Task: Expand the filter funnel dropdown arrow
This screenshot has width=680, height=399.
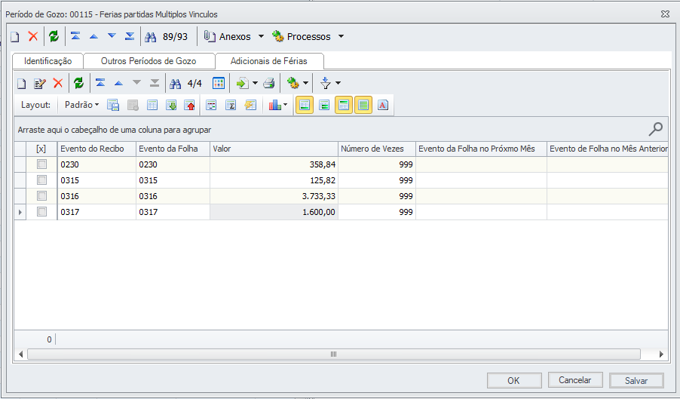Action: click(x=338, y=83)
